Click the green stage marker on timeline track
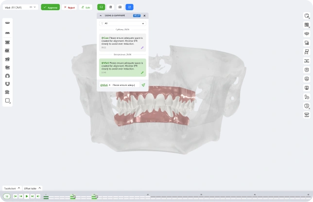Image resolution: width=313 pixels, height=202 pixels. (72, 197)
